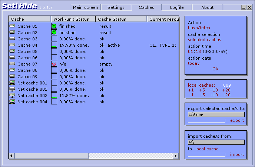Minimize the SetiHide window

[x=244, y=7]
